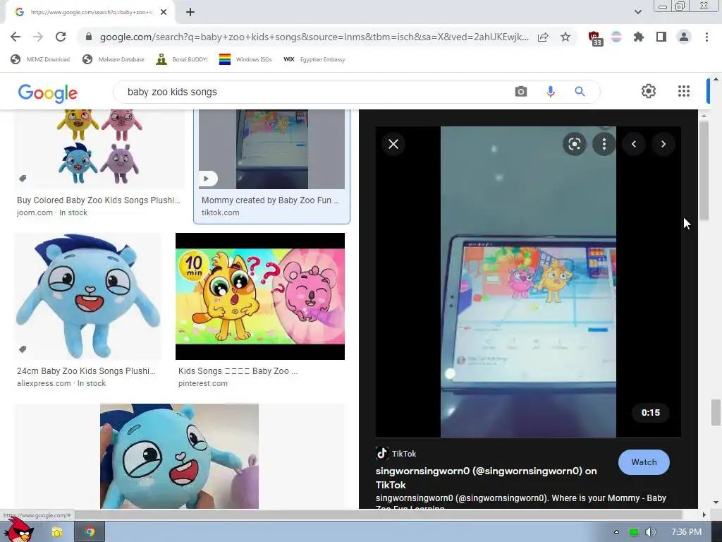Viewport: 722px width, 542px height.
Task: Open the Bonzi BUDDY! bookmark
Action: pos(182,59)
